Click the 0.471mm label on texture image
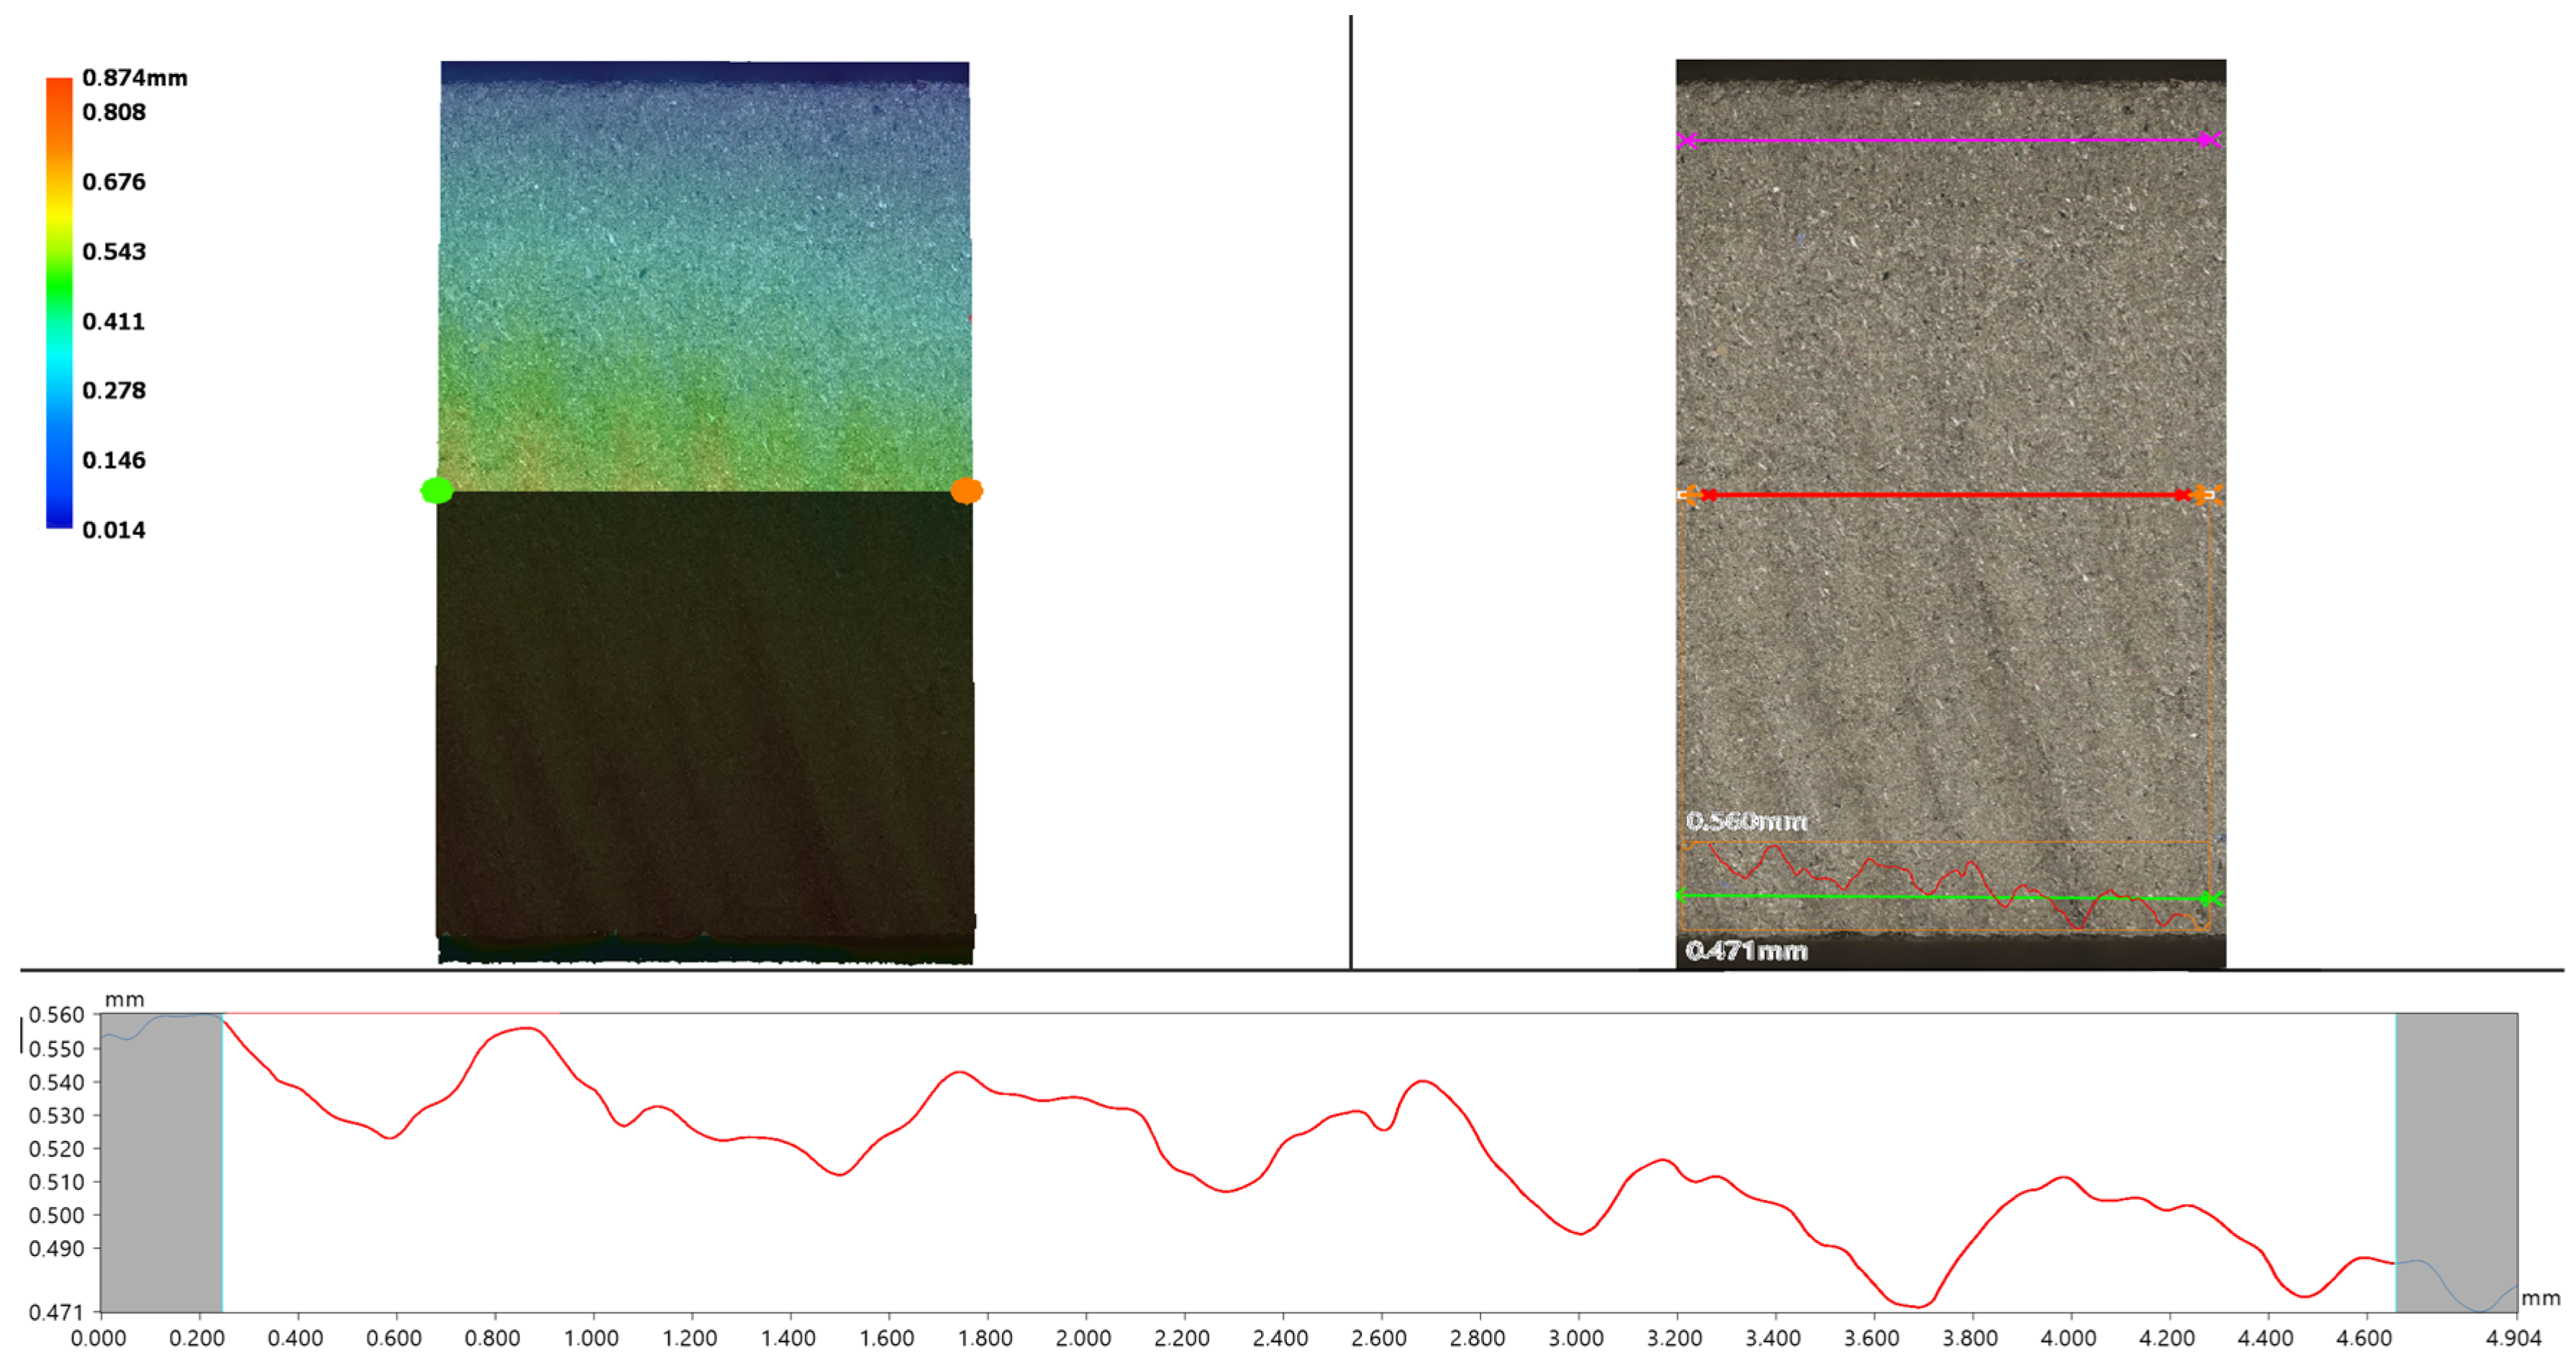Image resolution: width=2576 pixels, height=1361 pixels. (1746, 950)
